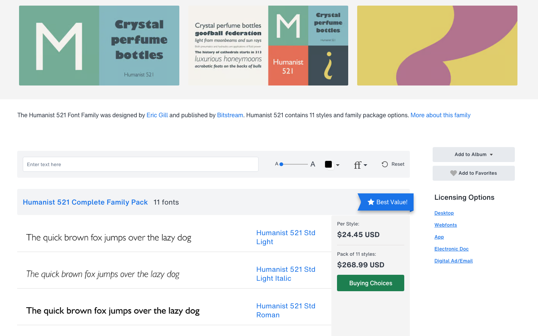Click the Buying Choices button
The image size is (538, 336).
[x=370, y=283]
